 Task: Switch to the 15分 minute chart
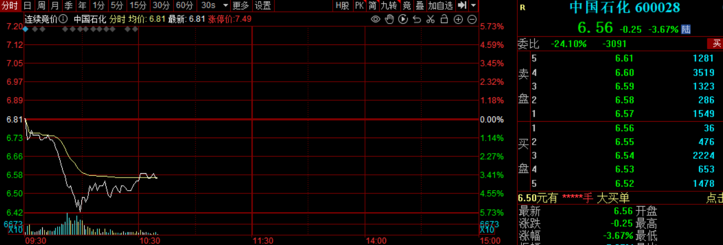pyautogui.click(x=138, y=6)
